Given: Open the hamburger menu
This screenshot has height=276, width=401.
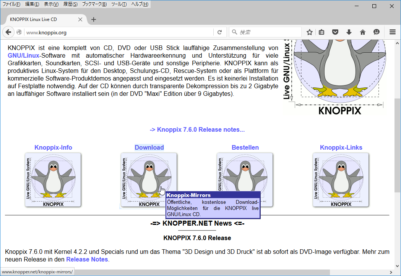Looking at the screenshot, I should (393, 32).
